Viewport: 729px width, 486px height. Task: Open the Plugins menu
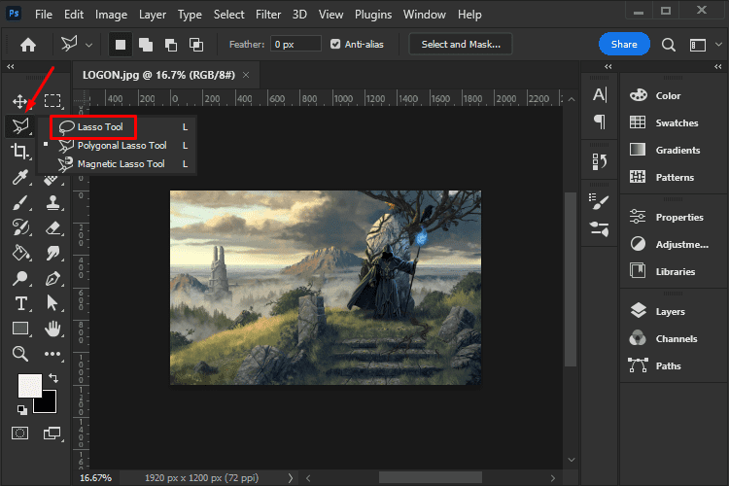[373, 15]
